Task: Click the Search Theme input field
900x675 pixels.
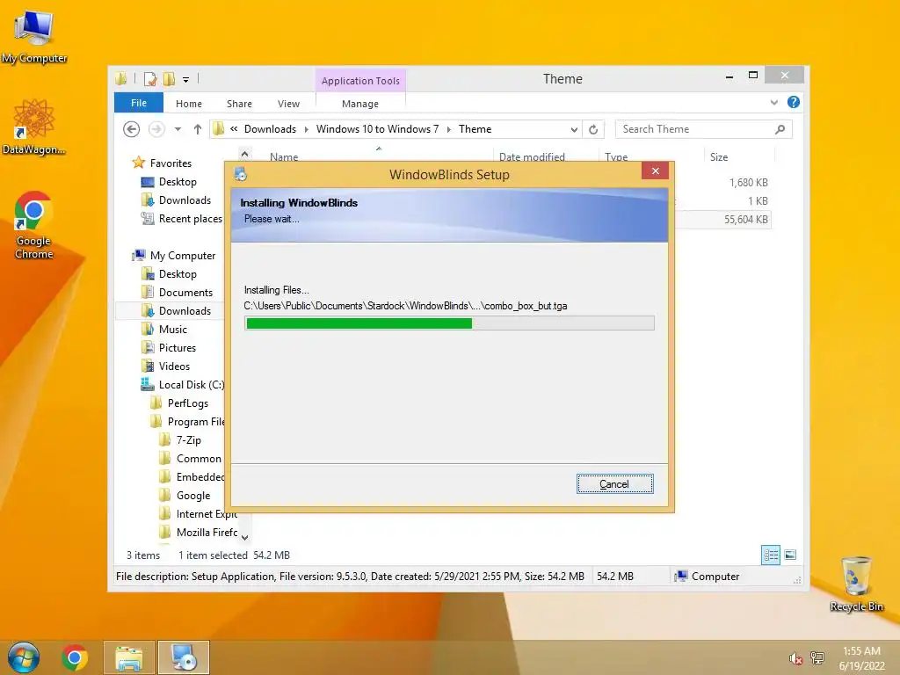Action: 694,129
